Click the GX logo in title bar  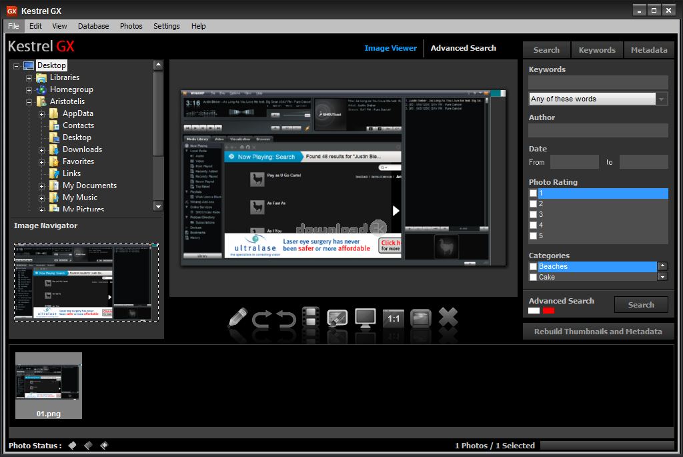(x=12, y=11)
